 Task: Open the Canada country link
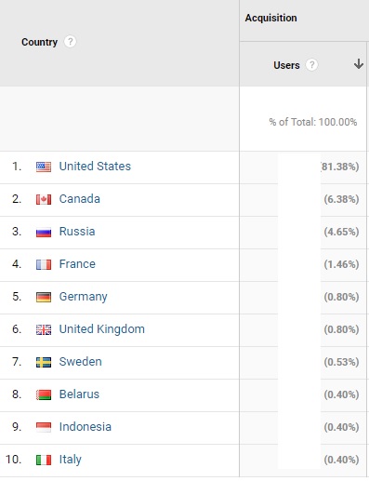(x=80, y=199)
